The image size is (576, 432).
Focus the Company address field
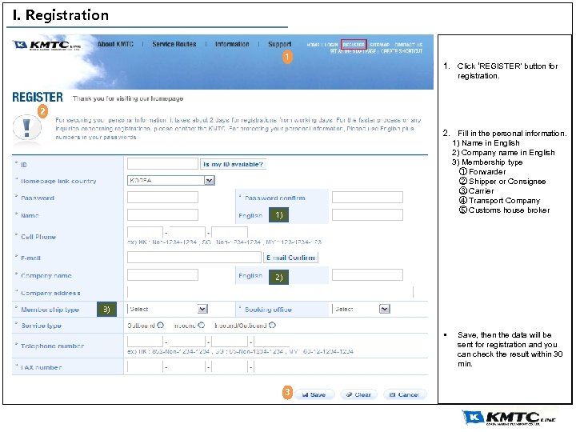tap(270, 292)
